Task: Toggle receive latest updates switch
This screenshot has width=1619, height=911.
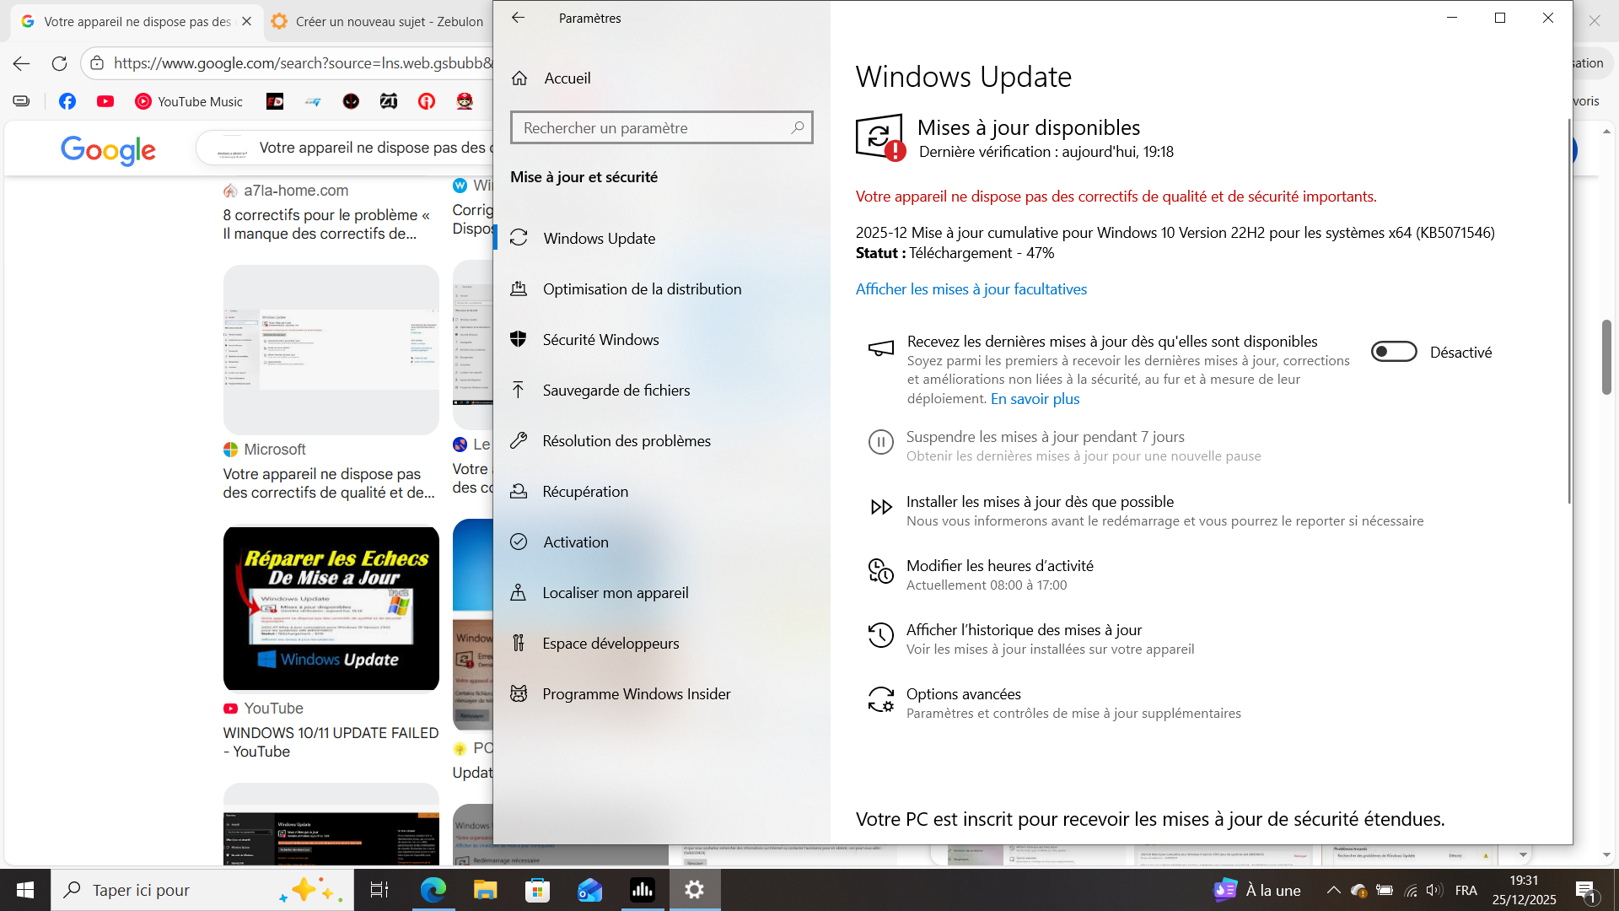Action: pyautogui.click(x=1393, y=352)
